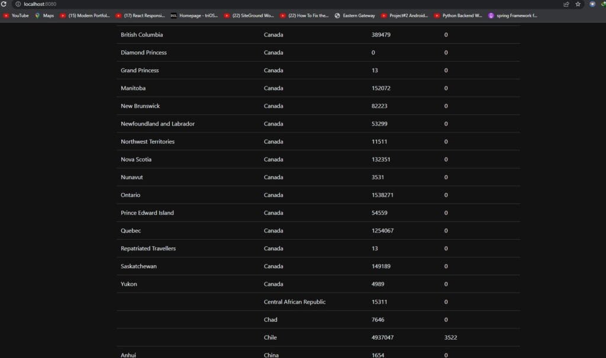Viewport: 606px width, 358px height.
Task: Open the Python Backend bookmark
Action: (458, 15)
